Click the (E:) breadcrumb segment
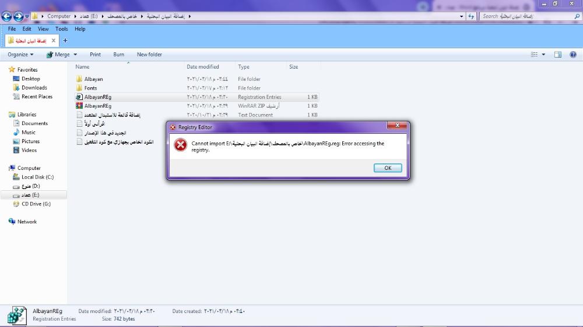 89,16
